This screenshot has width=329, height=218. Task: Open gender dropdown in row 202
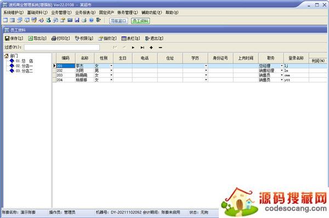111,70
